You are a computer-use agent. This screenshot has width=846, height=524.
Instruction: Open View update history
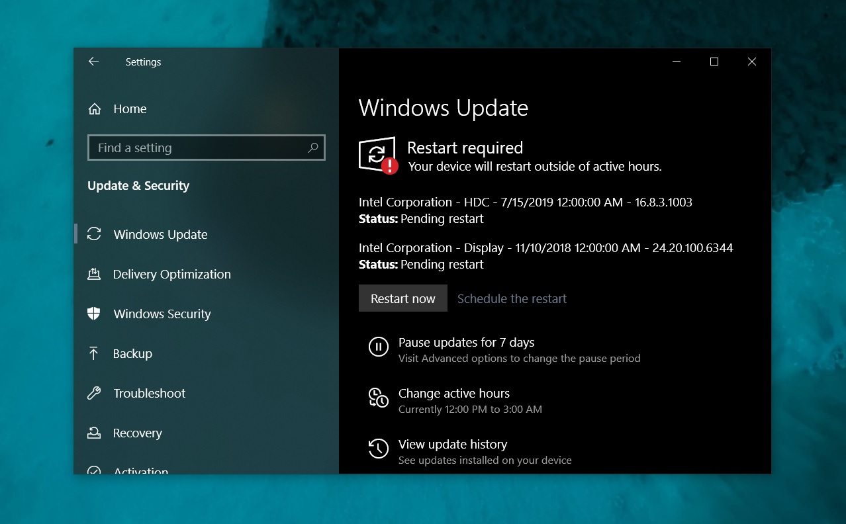point(453,444)
